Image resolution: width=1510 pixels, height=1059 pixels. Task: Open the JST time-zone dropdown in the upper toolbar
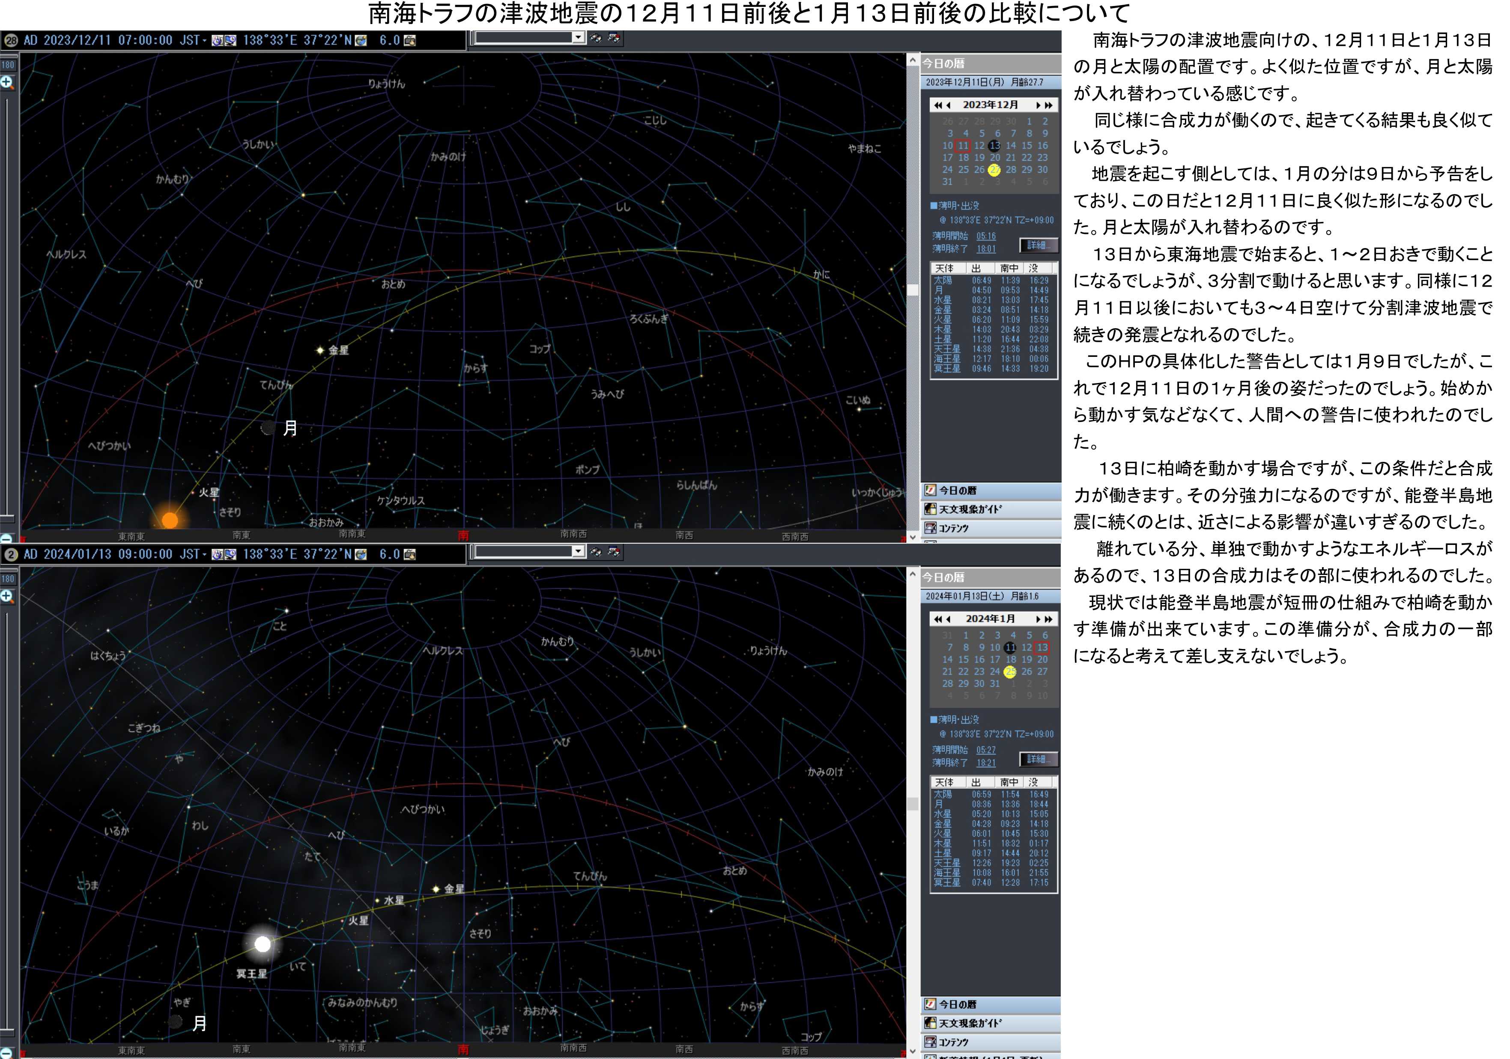click(x=205, y=41)
